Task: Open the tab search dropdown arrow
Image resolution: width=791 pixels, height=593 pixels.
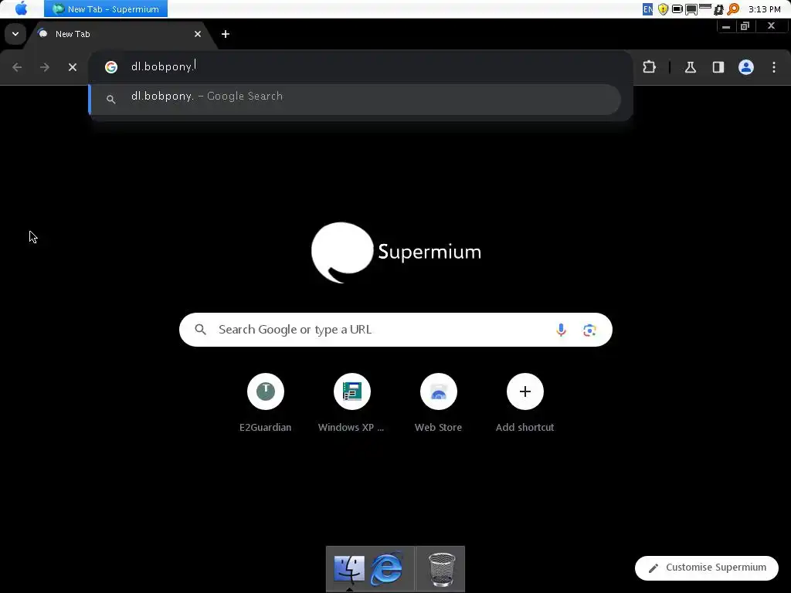Action: 15,34
